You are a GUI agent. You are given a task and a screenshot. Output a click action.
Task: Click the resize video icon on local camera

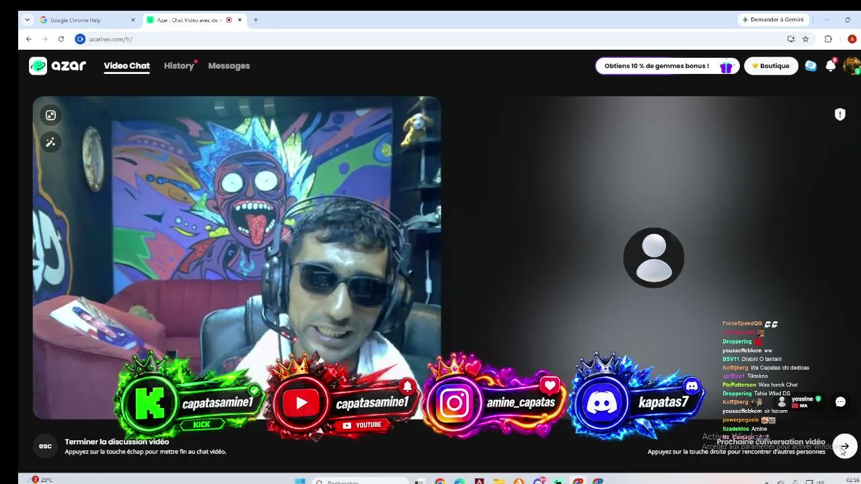pyautogui.click(x=50, y=115)
